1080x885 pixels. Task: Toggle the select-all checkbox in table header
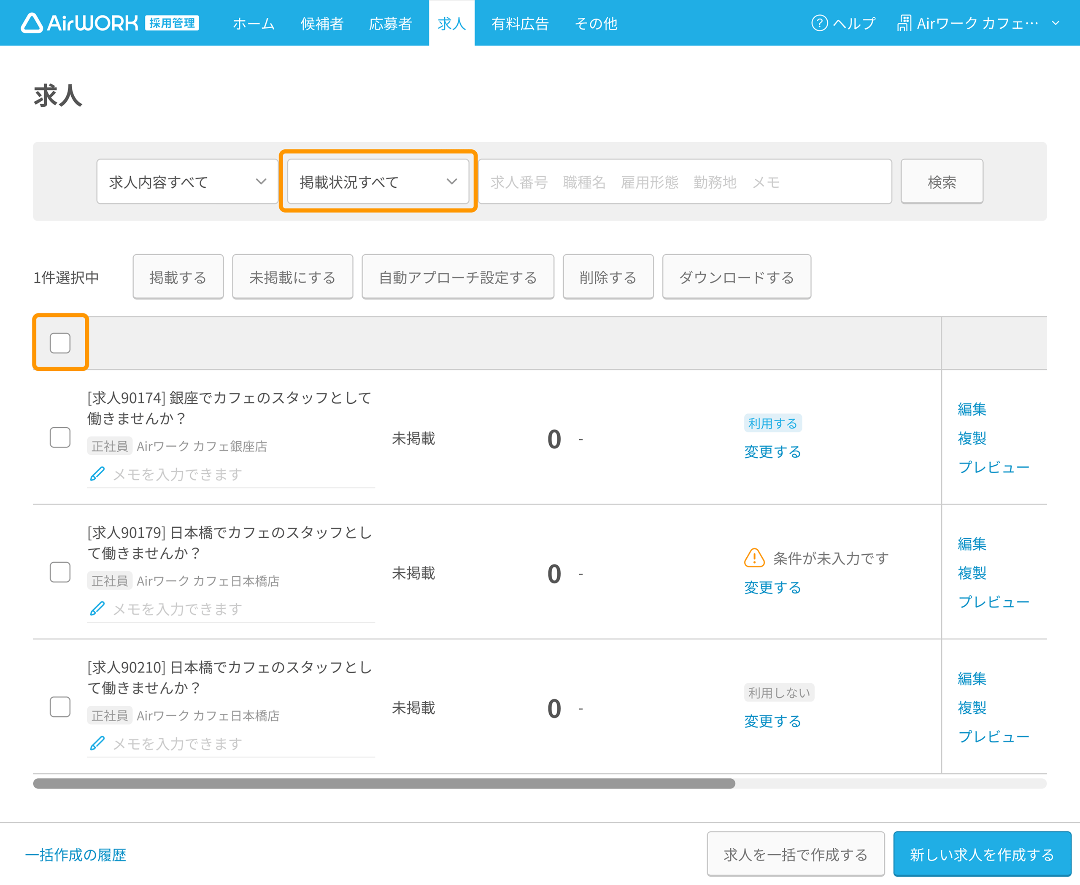[60, 343]
